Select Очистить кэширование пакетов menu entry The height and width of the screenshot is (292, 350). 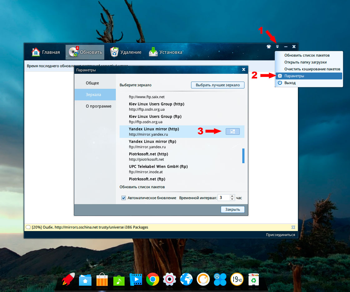pos(312,69)
